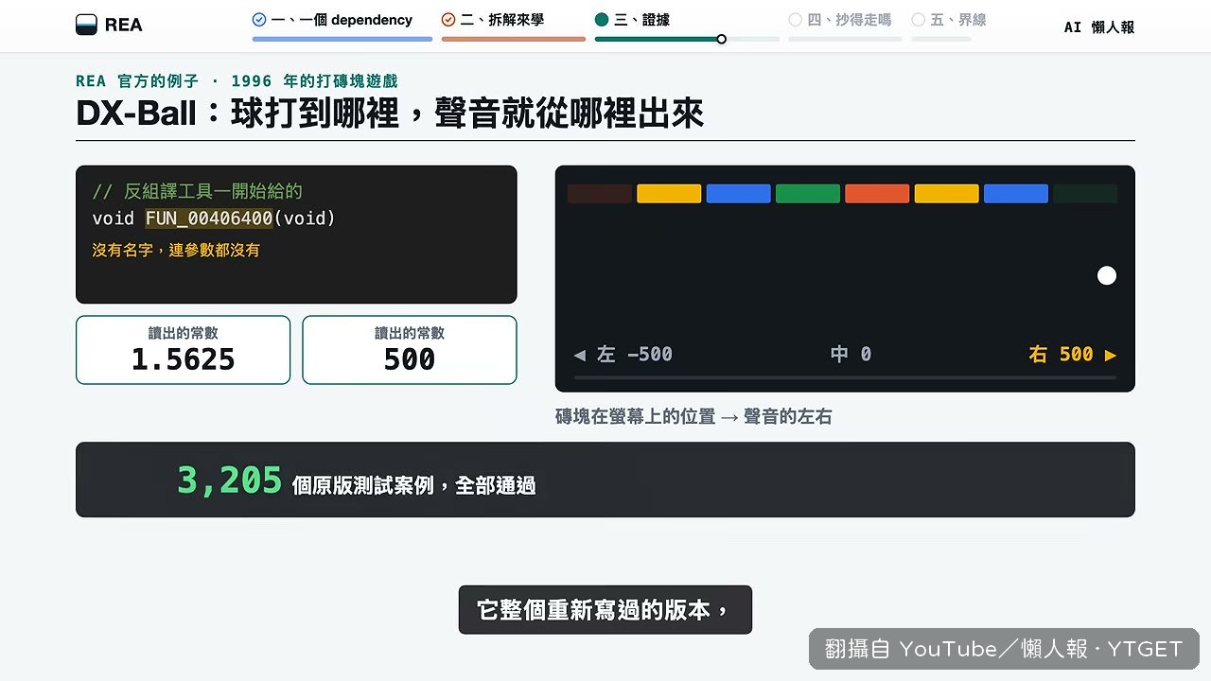Click the empty circle beside 四、抄得走嗎
The height and width of the screenshot is (681, 1211).
click(795, 19)
